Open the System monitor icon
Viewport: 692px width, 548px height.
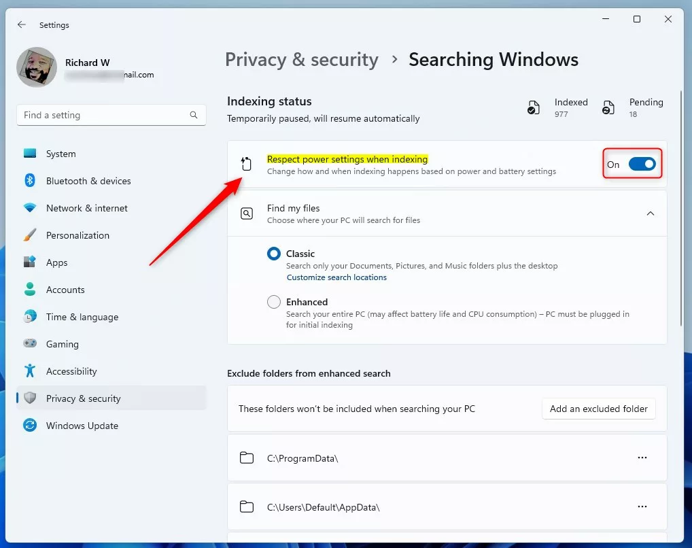click(x=30, y=153)
